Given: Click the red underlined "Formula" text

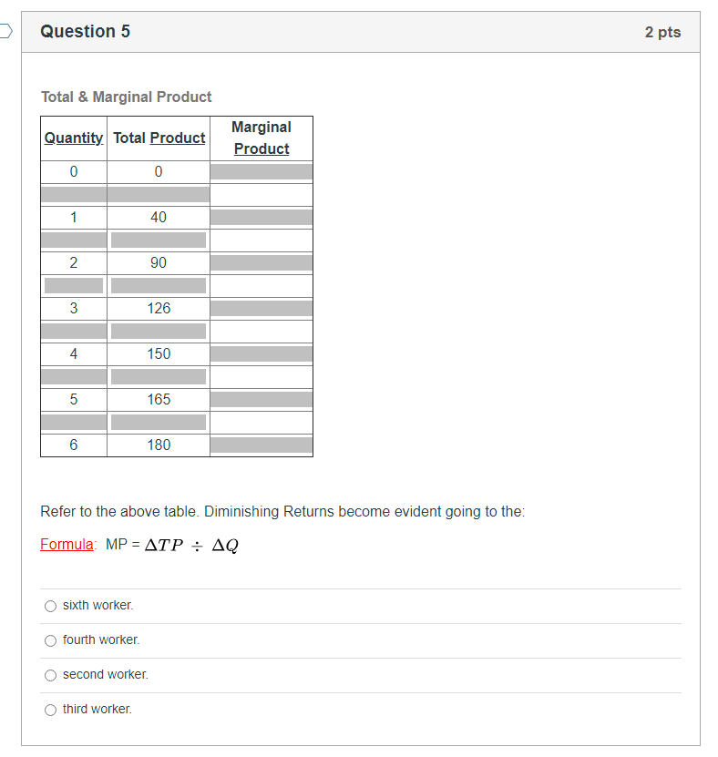Looking at the screenshot, I should click(x=67, y=545).
